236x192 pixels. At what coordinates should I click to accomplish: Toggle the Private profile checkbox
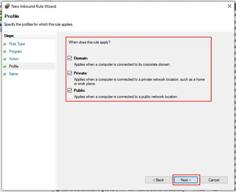(70, 73)
